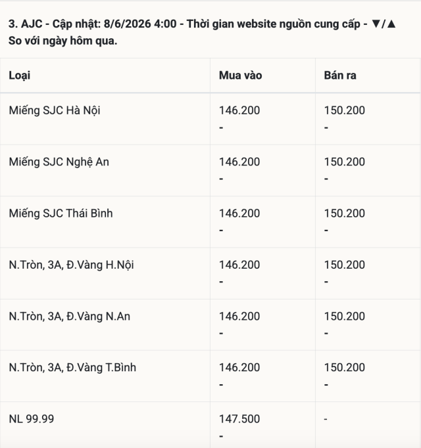421x448 pixels.
Task: Click the So với ngày hôm qua text
Action: coord(63,41)
